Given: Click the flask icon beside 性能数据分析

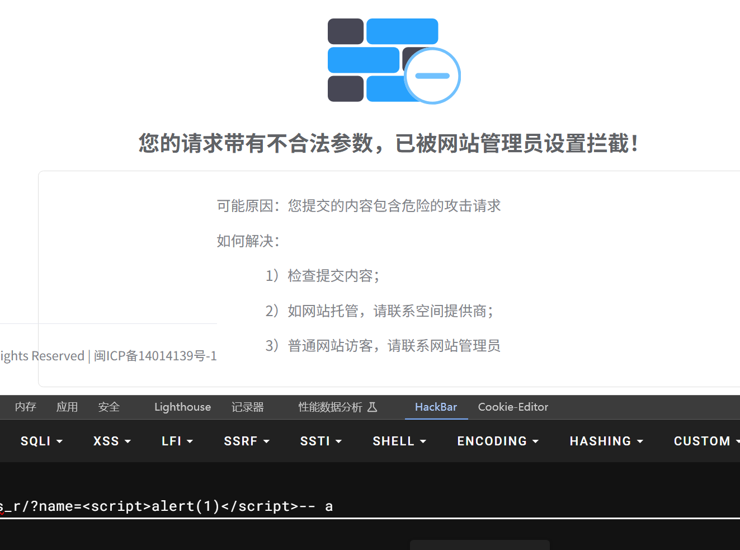Looking at the screenshot, I should coord(373,407).
